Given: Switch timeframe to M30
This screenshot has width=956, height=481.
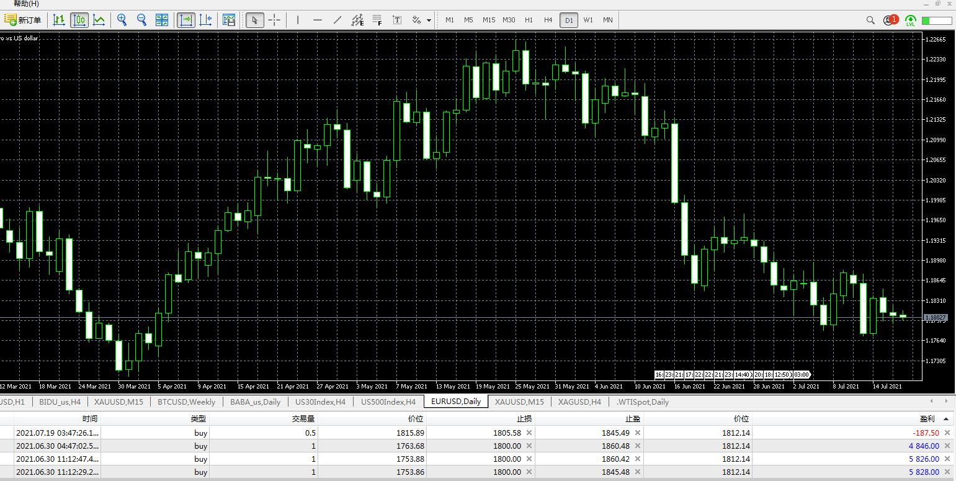Looking at the screenshot, I should tap(509, 20).
